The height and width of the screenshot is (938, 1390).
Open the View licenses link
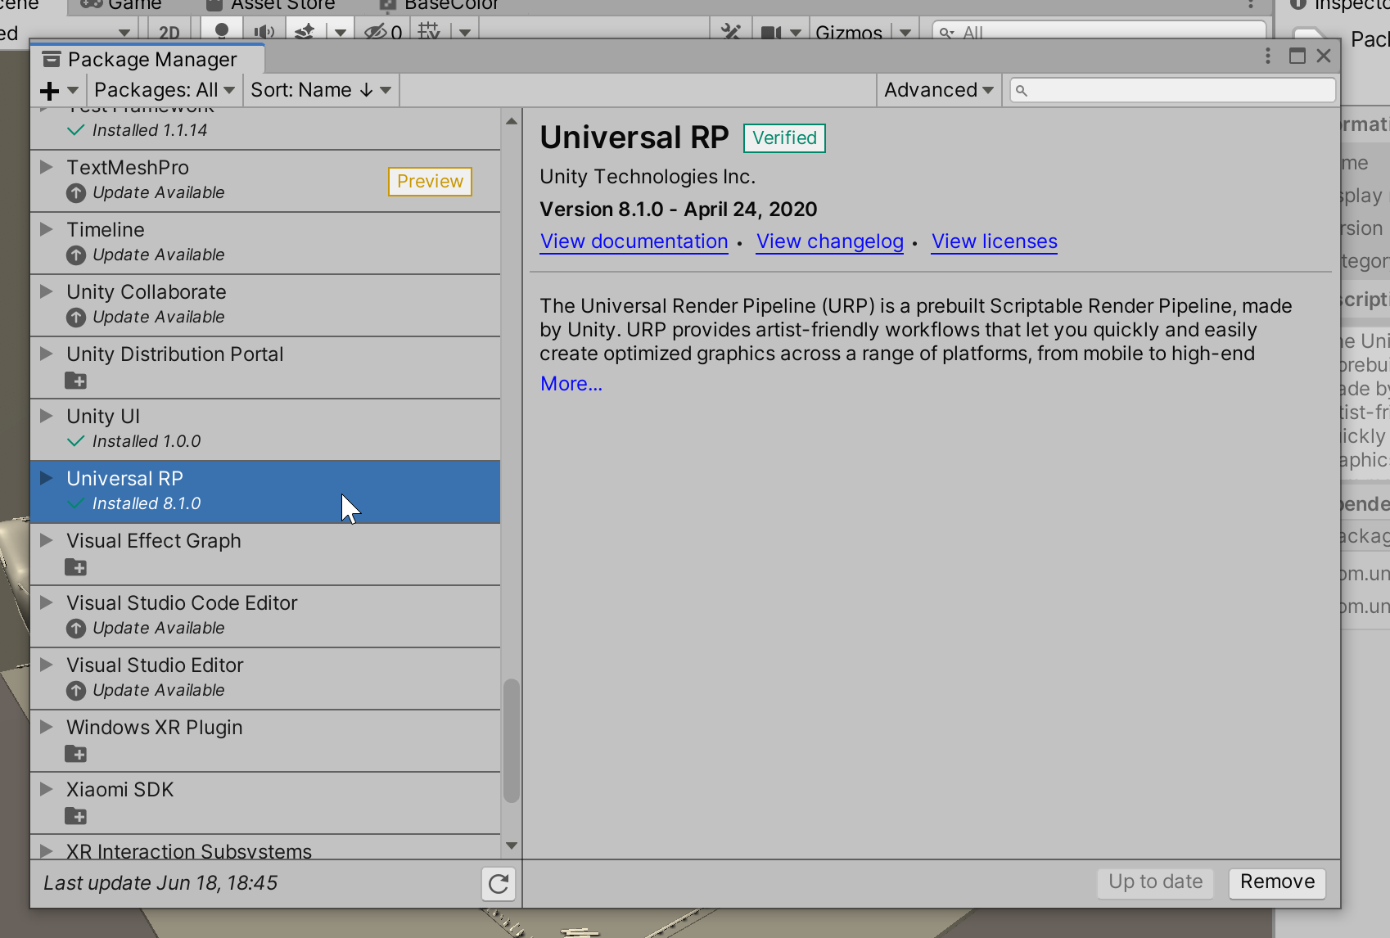pos(995,241)
